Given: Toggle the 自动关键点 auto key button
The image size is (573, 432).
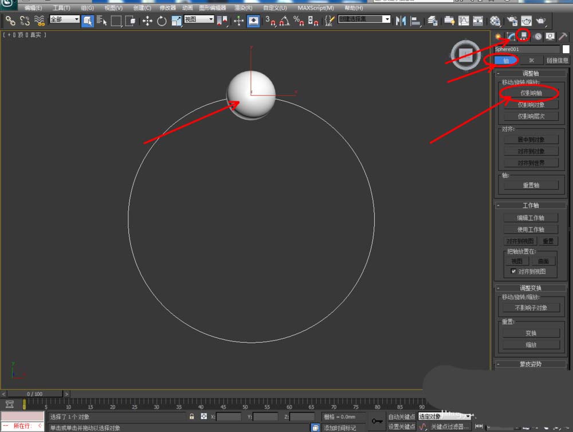Looking at the screenshot, I should pos(402,417).
